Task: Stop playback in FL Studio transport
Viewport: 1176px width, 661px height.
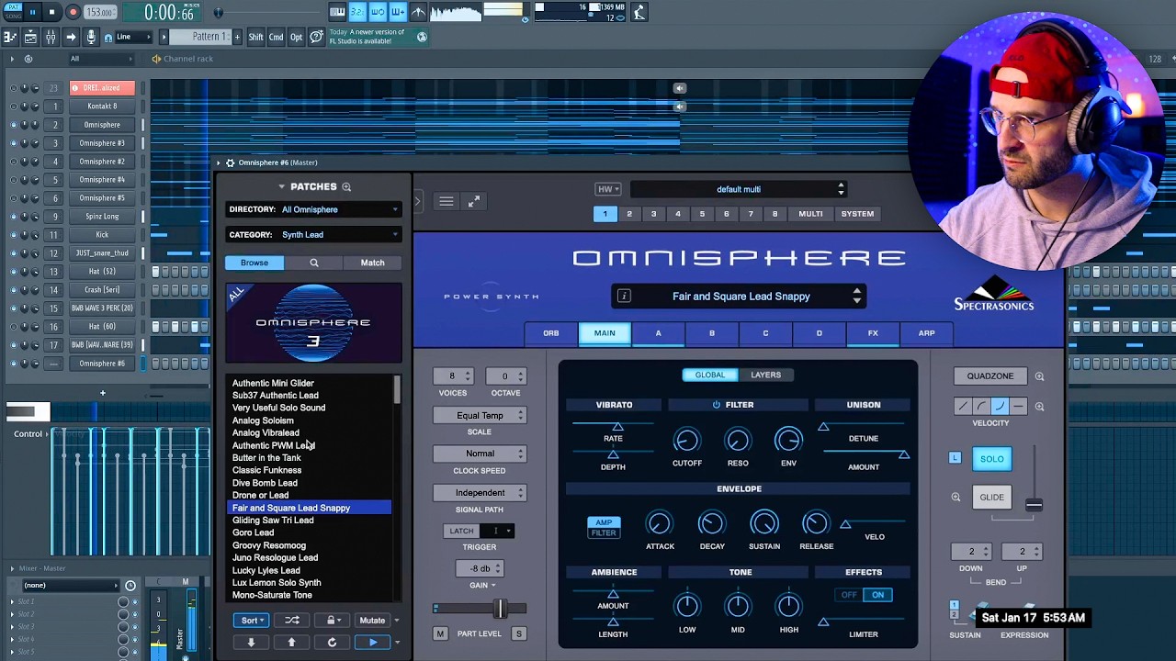Action: 51,12
